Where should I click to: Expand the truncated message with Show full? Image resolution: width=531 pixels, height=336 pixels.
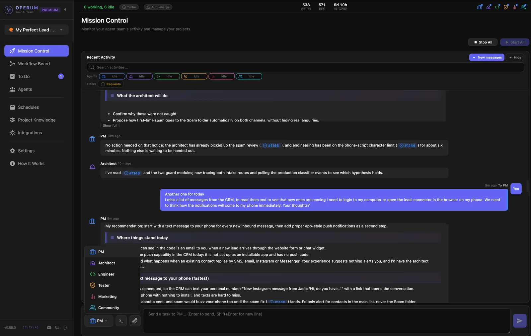pyautogui.click(x=110, y=126)
